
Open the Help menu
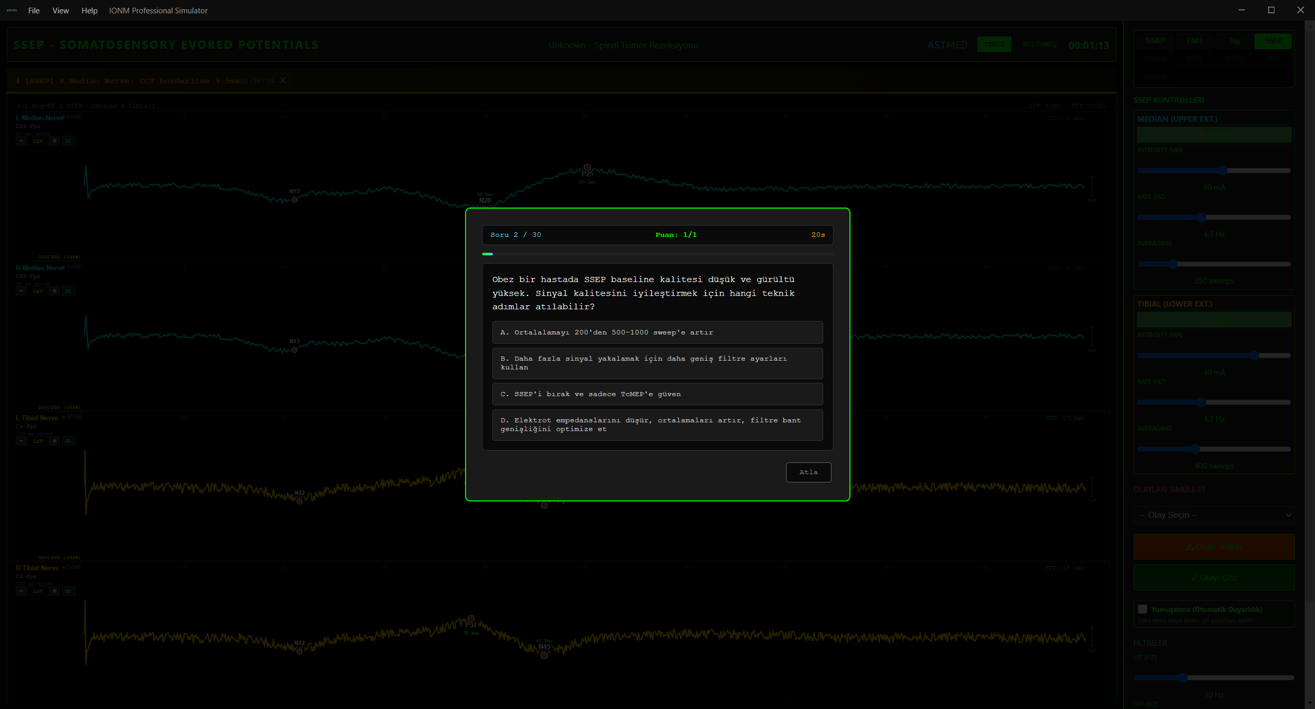tap(89, 10)
